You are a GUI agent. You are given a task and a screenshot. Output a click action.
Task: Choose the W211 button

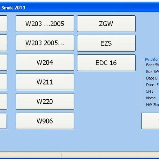(45, 82)
